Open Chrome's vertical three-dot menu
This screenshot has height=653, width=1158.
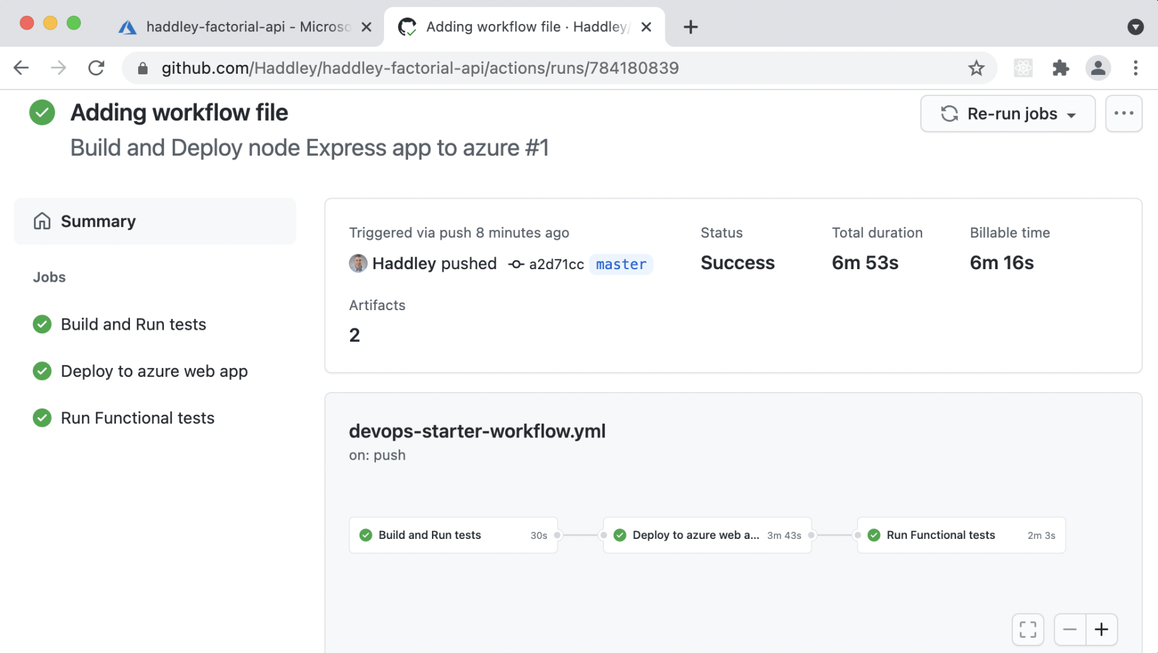pyautogui.click(x=1135, y=68)
